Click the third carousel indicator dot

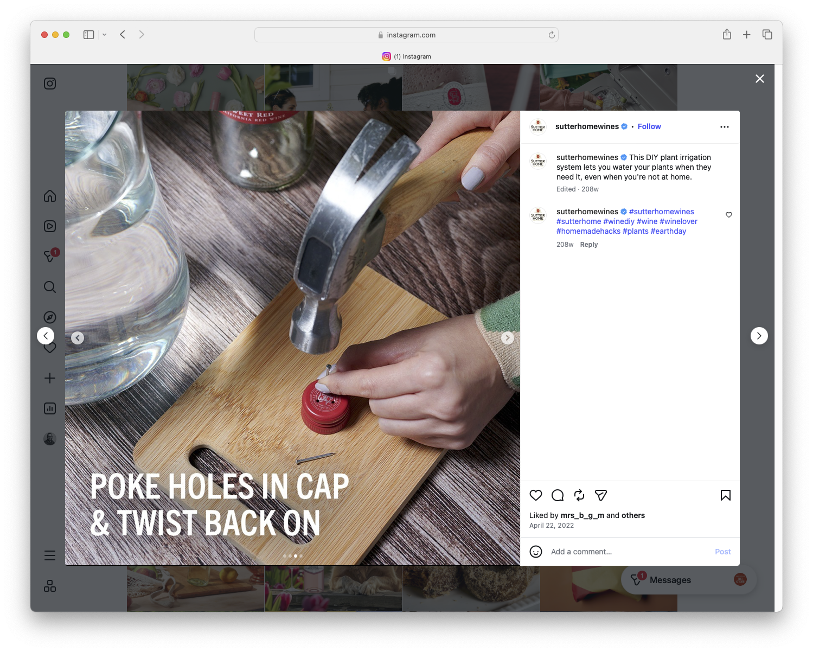coord(296,556)
